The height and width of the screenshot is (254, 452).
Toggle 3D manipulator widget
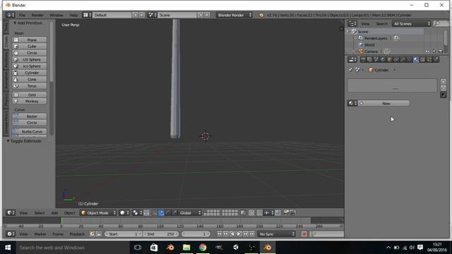(155, 213)
